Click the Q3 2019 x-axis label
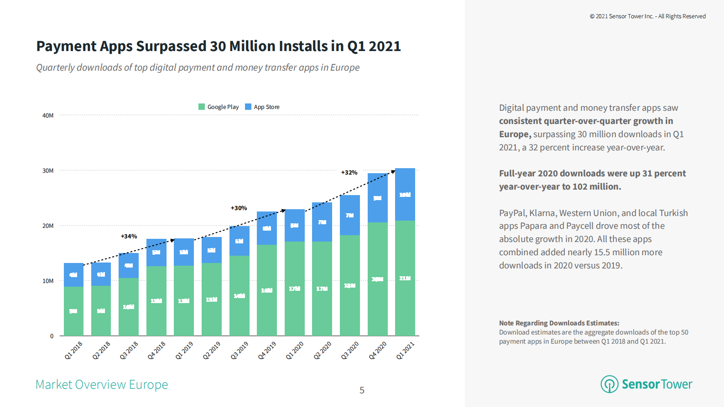724x407 pixels. pyautogui.click(x=240, y=350)
